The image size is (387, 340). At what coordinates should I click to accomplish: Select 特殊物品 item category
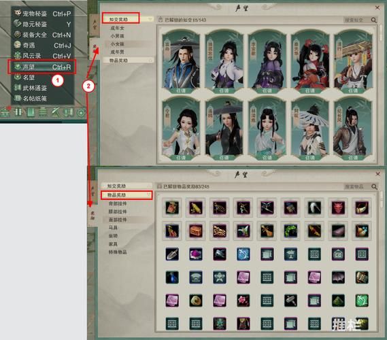[x=118, y=252]
